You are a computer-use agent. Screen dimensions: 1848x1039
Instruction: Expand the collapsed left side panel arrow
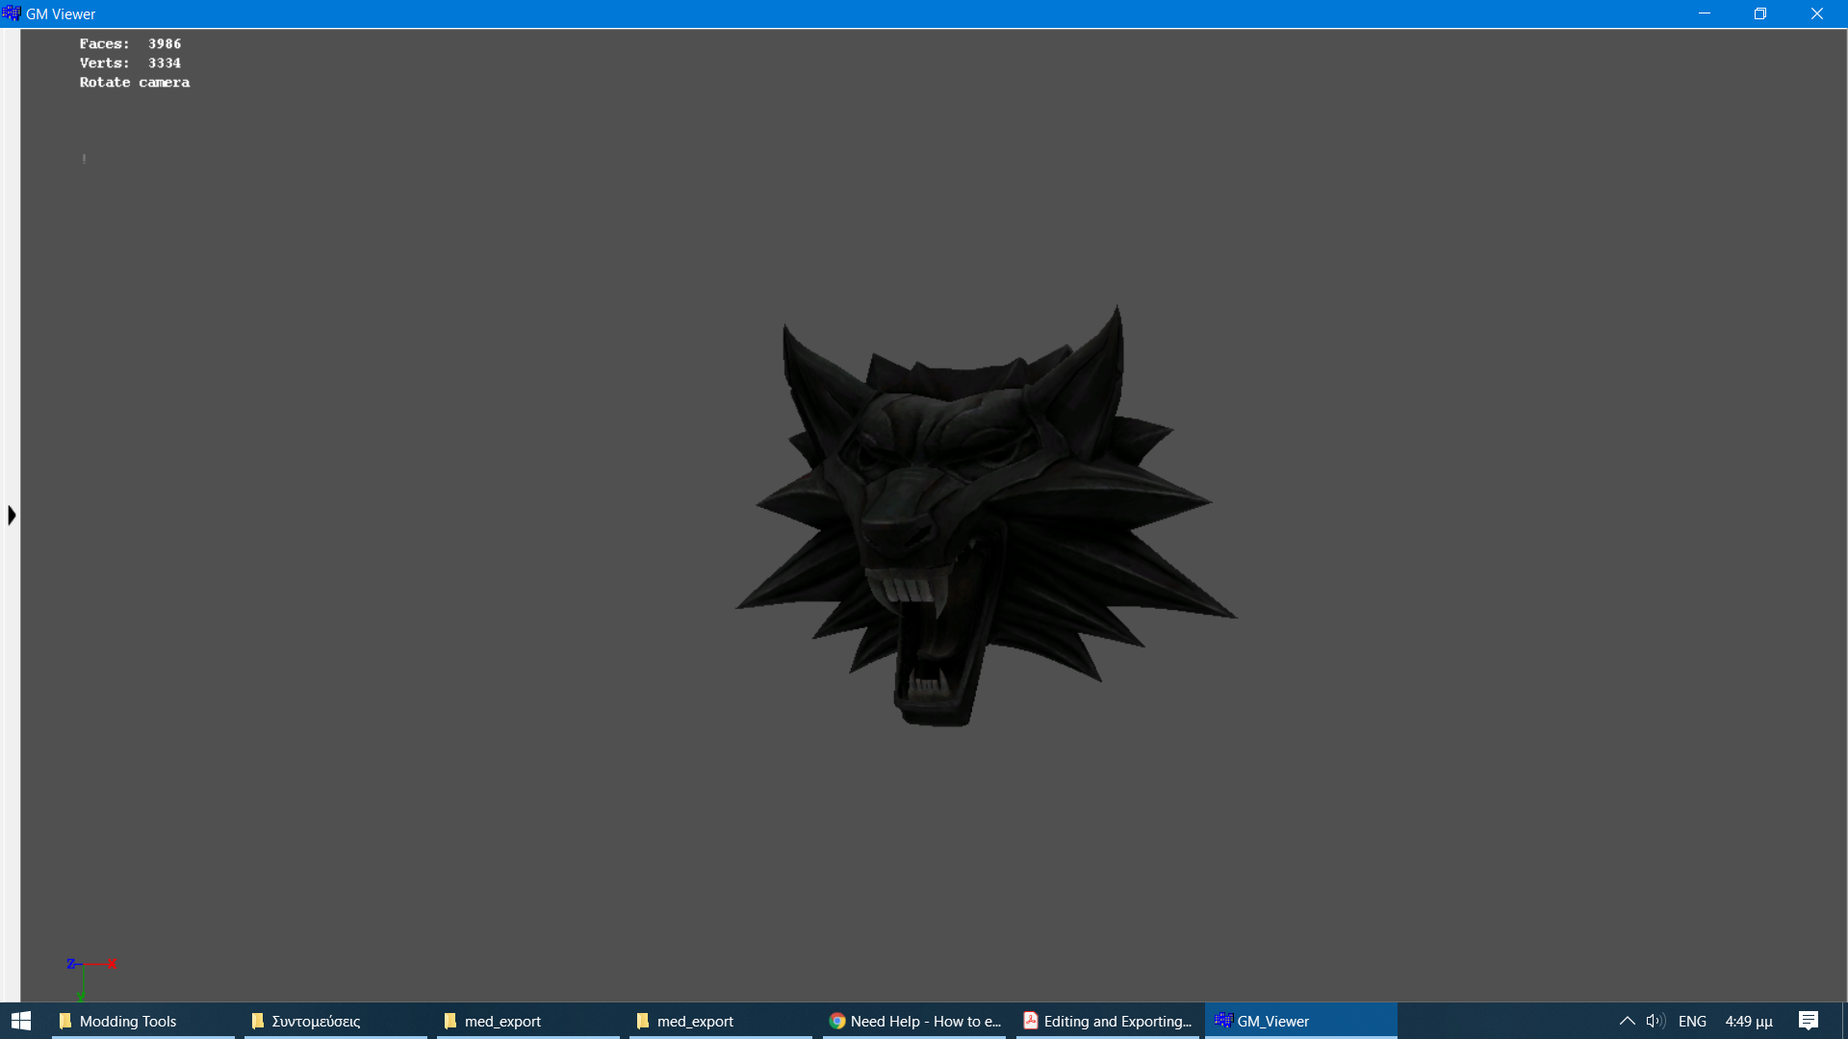(12, 516)
